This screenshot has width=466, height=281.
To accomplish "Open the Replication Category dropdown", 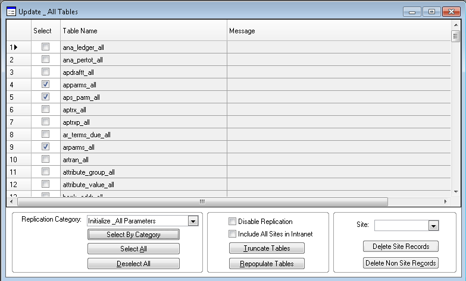I will tap(192, 221).
